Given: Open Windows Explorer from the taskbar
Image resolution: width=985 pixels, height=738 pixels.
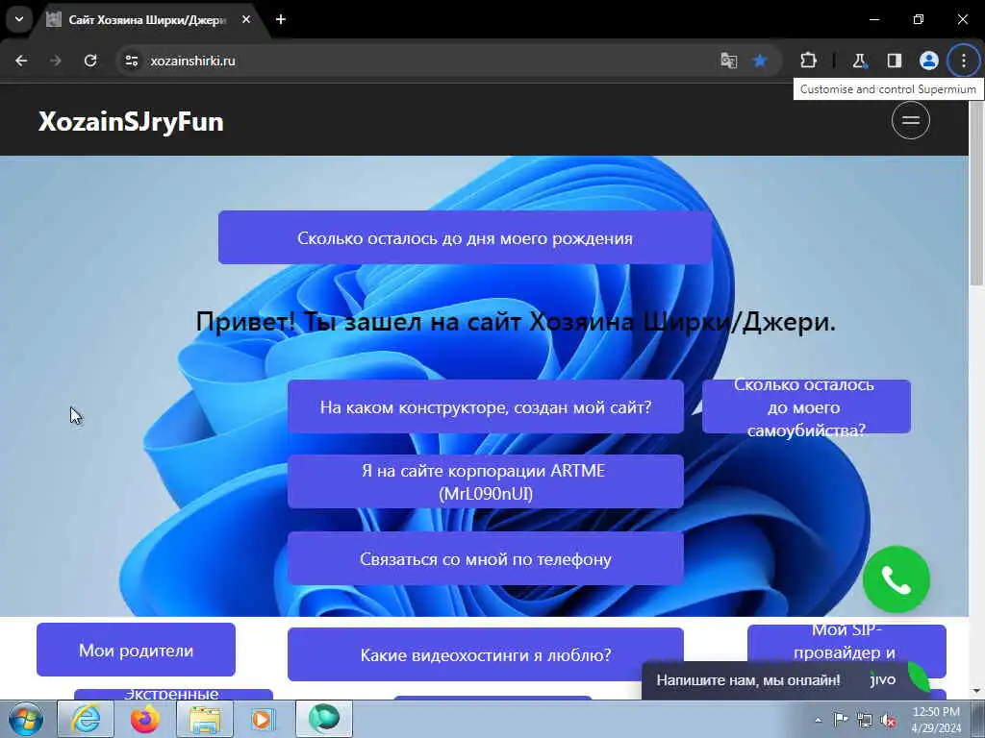Looking at the screenshot, I should (205, 719).
